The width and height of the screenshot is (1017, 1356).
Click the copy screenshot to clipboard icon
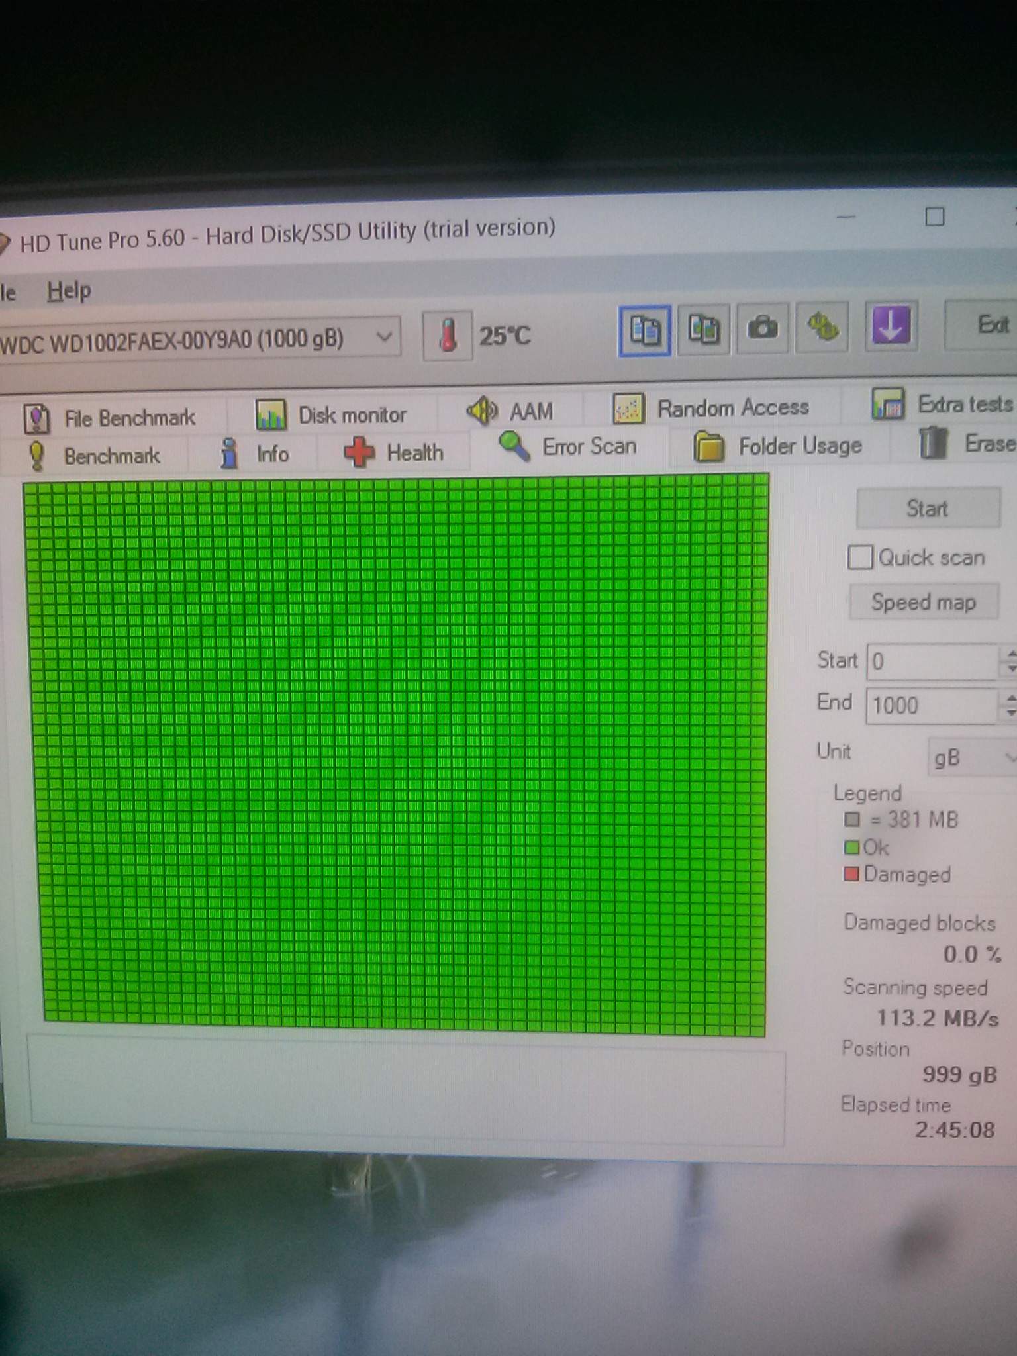point(703,328)
